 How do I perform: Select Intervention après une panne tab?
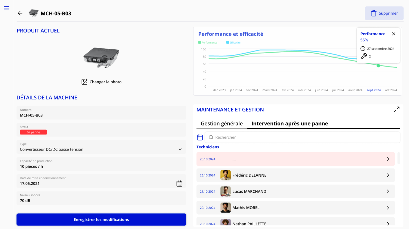(289, 123)
